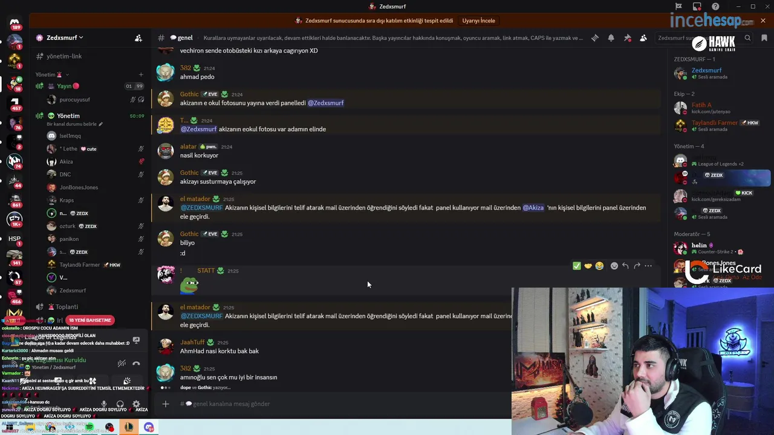
Task: Open the Threads icon in channel header
Action: (595, 37)
